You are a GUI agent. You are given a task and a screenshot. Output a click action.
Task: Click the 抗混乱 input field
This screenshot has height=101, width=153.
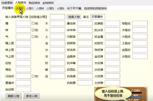pos(85,69)
